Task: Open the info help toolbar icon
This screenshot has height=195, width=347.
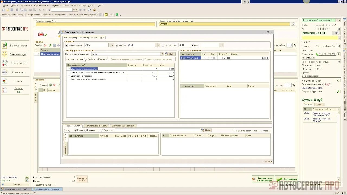Action: [x=94, y=10]
